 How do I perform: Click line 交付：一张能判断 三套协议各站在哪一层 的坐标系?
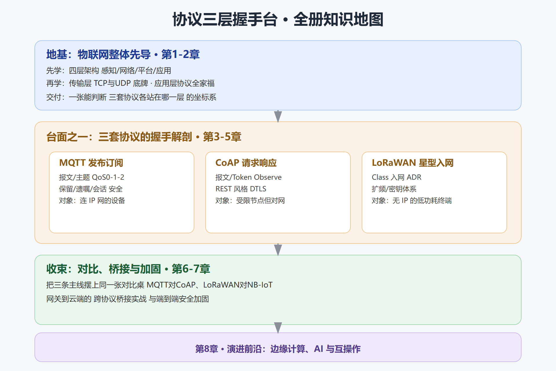(x=131, y=97)
